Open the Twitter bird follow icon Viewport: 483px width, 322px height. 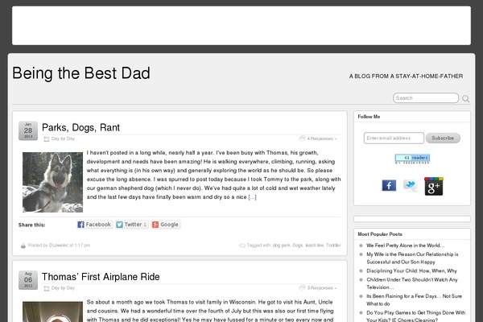tap(411, 185)
